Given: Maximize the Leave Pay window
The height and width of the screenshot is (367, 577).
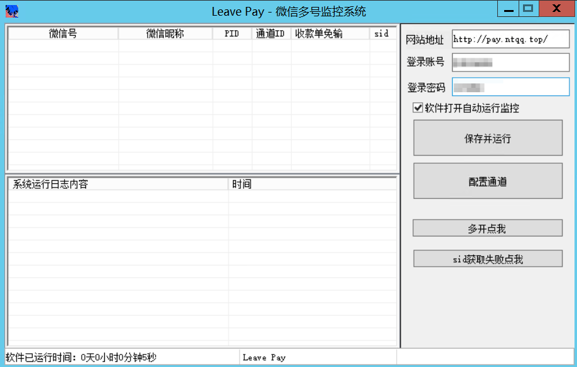Looking at the screenshot, I should (528, 8).
